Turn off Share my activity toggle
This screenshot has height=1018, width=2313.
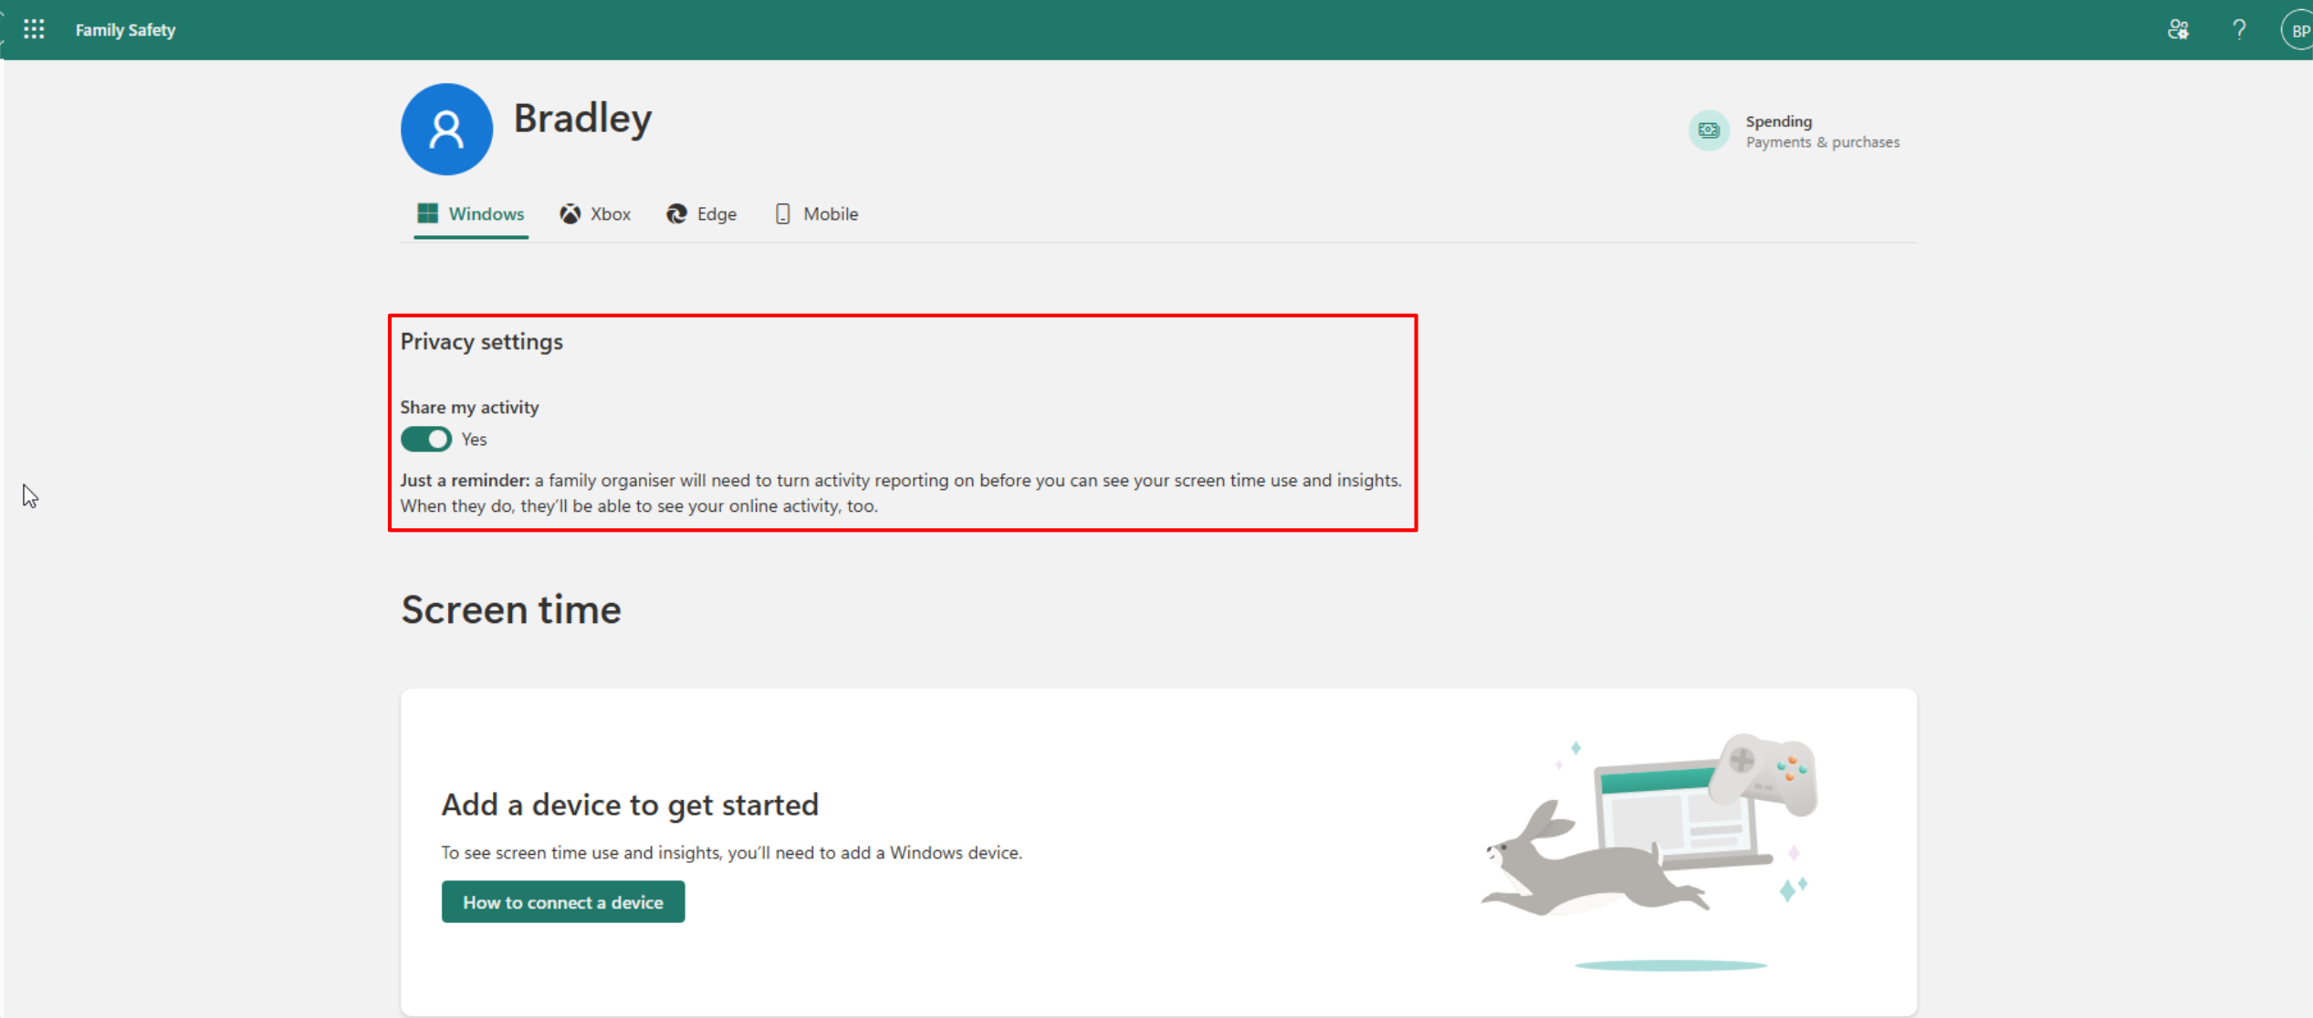click(x=426, y=439)
